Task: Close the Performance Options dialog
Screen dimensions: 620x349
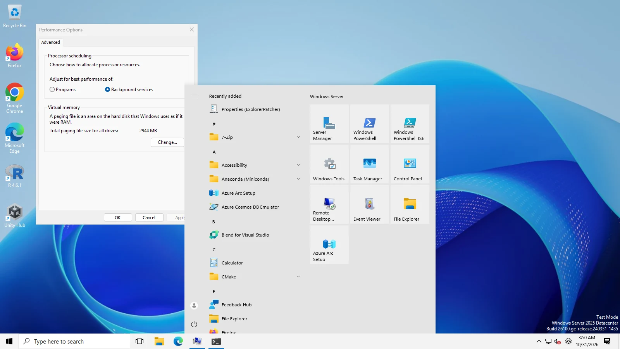Action: pos(192,29)
